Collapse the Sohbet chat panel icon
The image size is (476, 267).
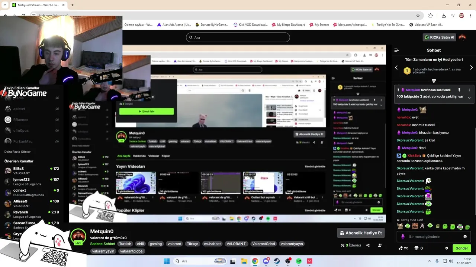396,50
